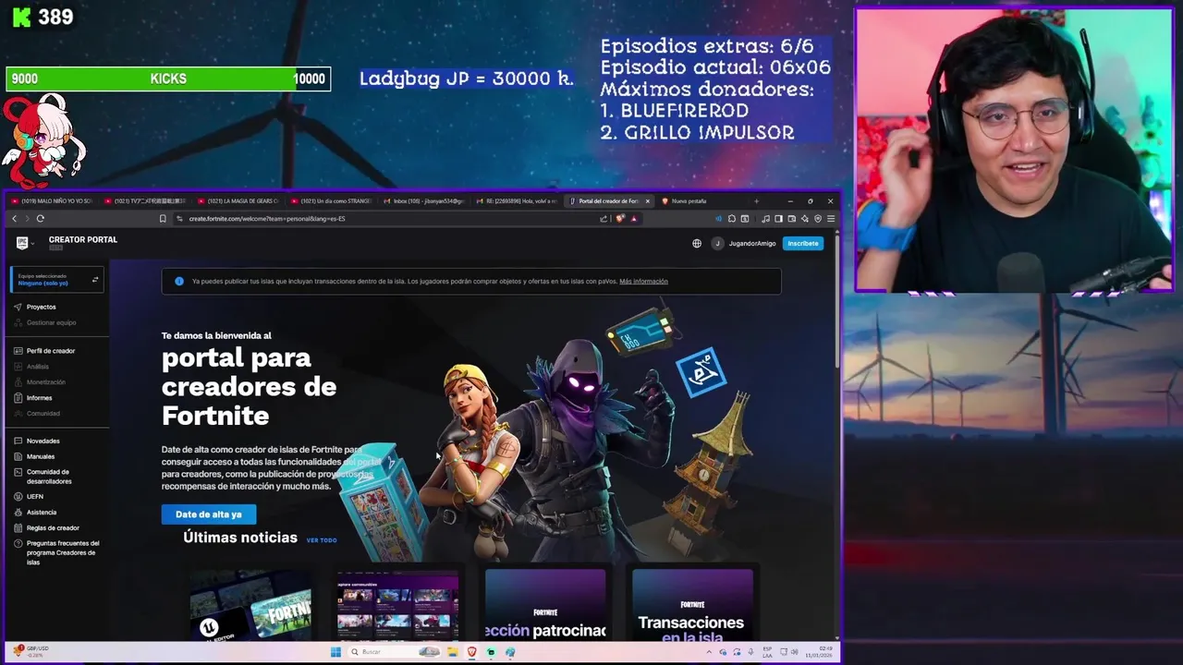Viewport: 1183px width, 665px height.
Task: Click the KICKS goal progress bar
Action: 168,79
